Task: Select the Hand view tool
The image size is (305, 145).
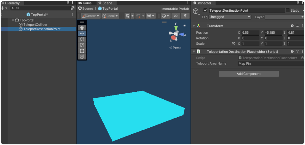Action: pos(82,28)
